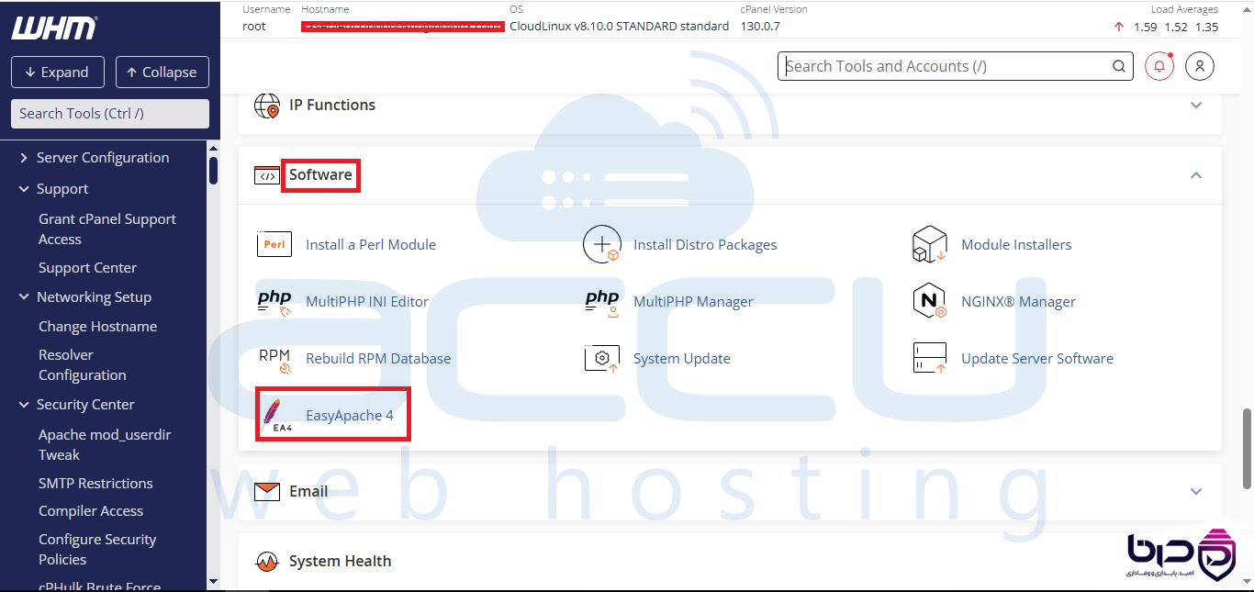Open System Update link
This screenshot has height=592, width=1254.
(682, 358)
